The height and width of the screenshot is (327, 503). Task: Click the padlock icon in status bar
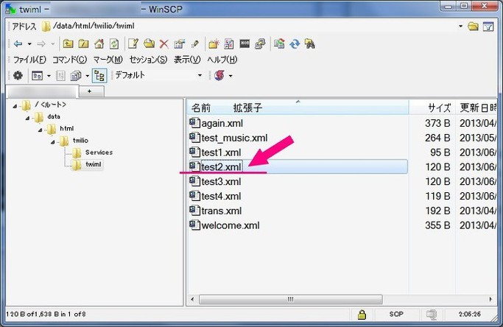[x=362, y=314]
